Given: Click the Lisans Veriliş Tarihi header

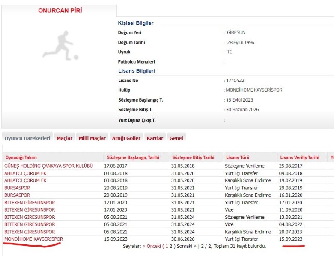Looking at the screenshot, I should 299,157.
